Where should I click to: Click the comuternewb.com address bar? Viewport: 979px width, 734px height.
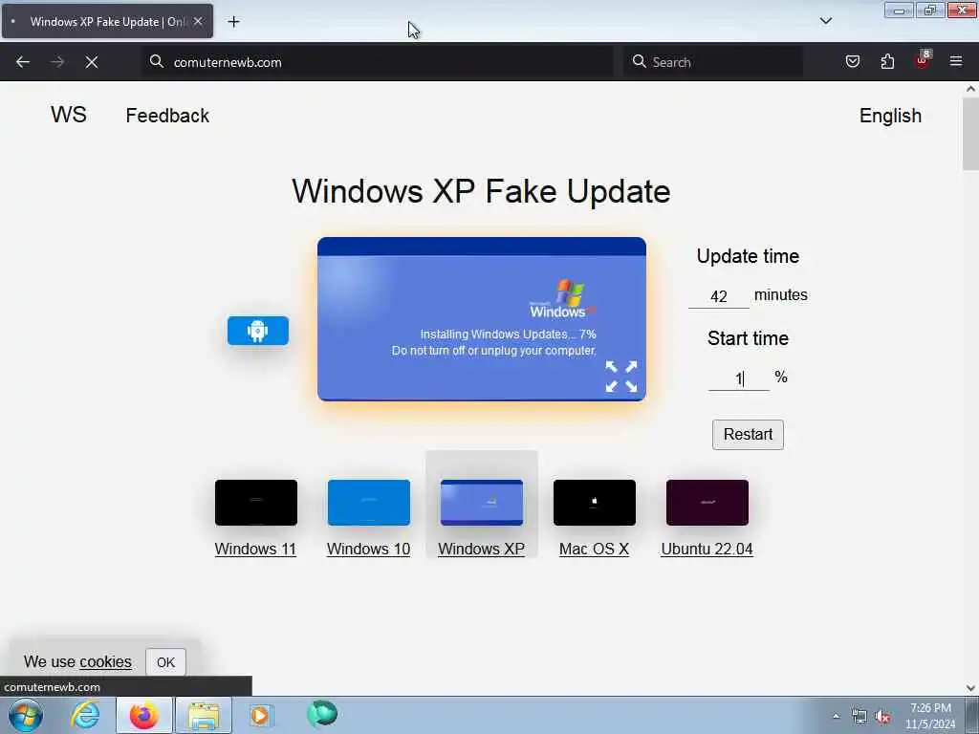[378, 62]
